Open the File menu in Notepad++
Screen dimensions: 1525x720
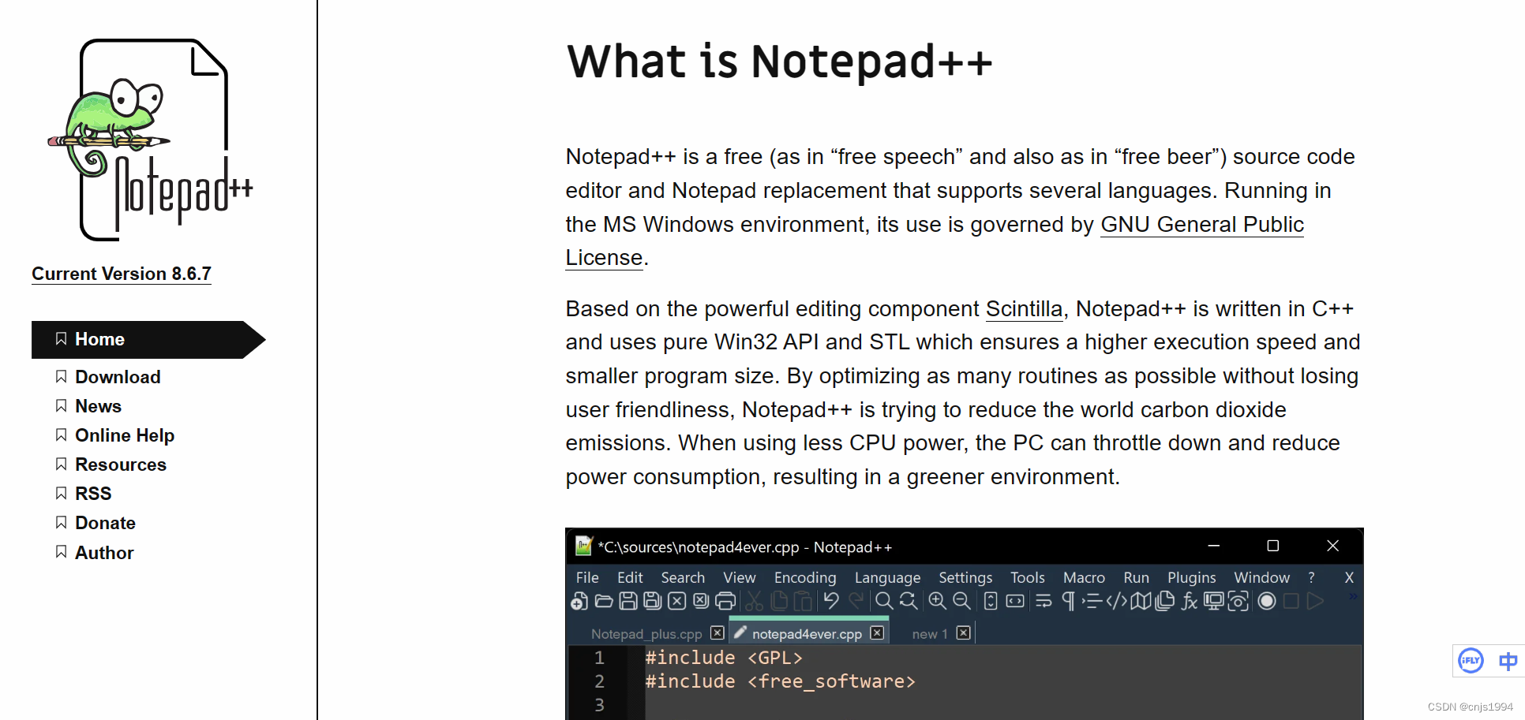(587, 577)
